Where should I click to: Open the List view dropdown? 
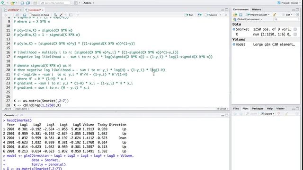(x=287, y=15)
